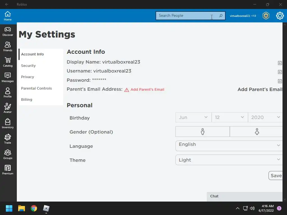Select the female gender option

coord(256,132)
